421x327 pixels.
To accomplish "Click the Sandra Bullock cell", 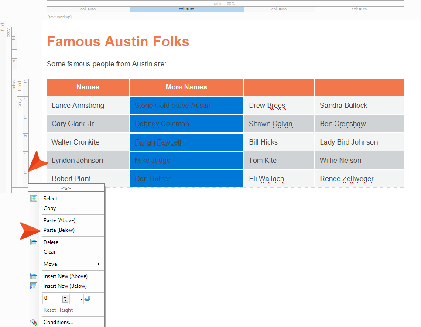I will (359, 106).
